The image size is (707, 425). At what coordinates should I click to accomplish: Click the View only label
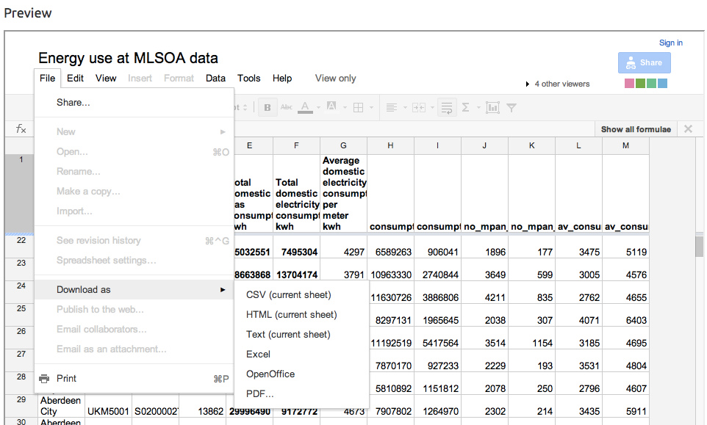point(335,79)
